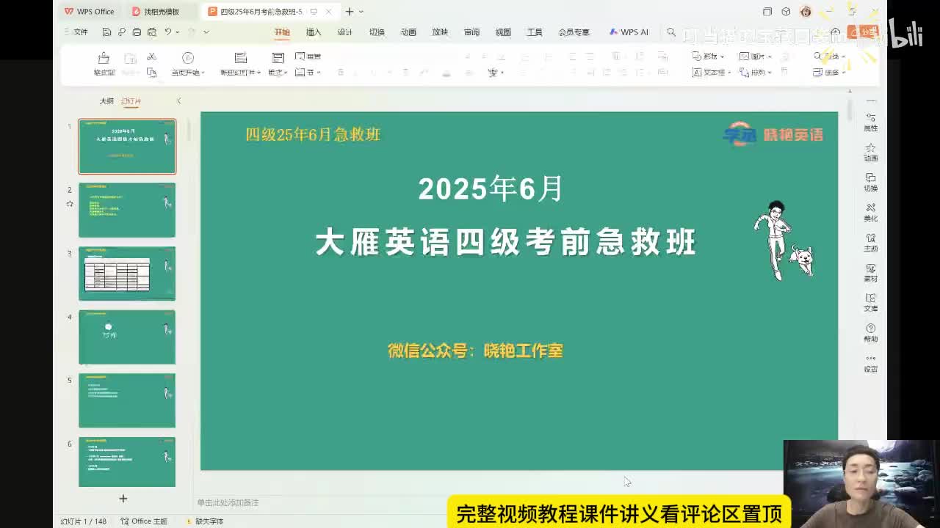Add a new tab with plus button
Screen dimensions: 940x528
pyautogui.click(x=350, y=11)
